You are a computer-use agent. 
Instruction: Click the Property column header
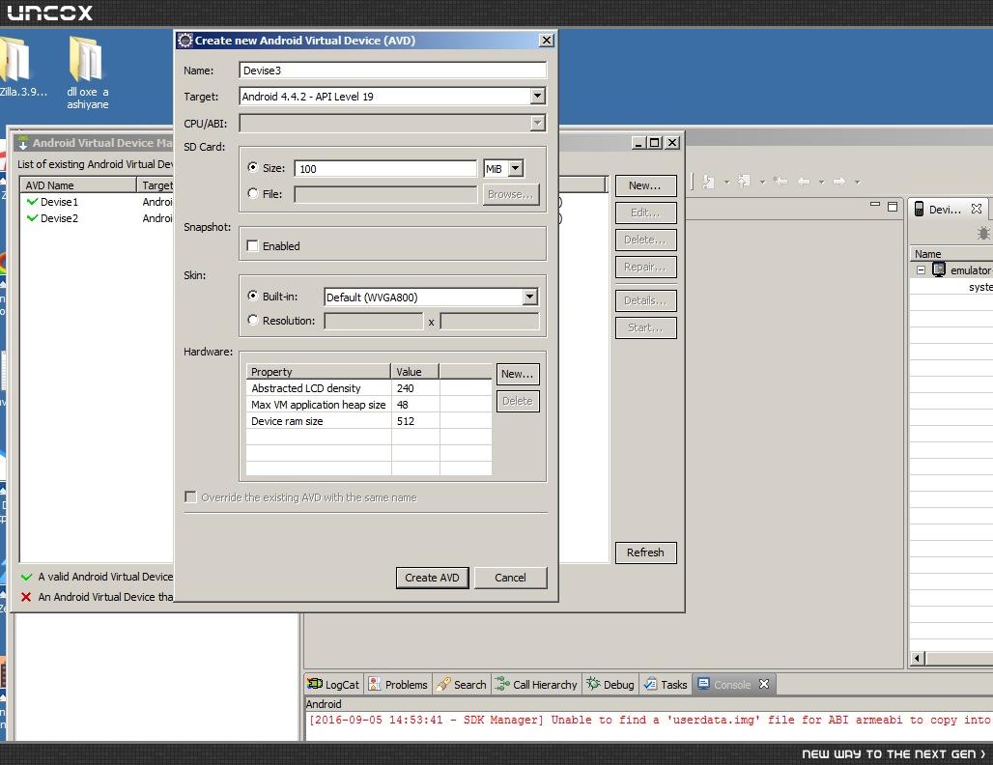(x=319, y=372)
